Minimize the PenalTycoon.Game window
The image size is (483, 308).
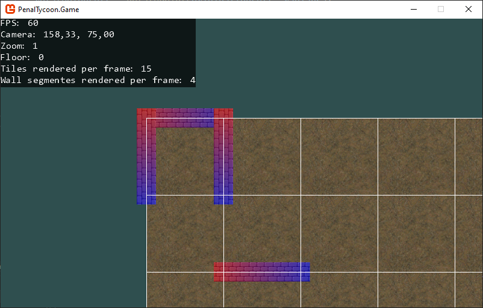(414, 9)
